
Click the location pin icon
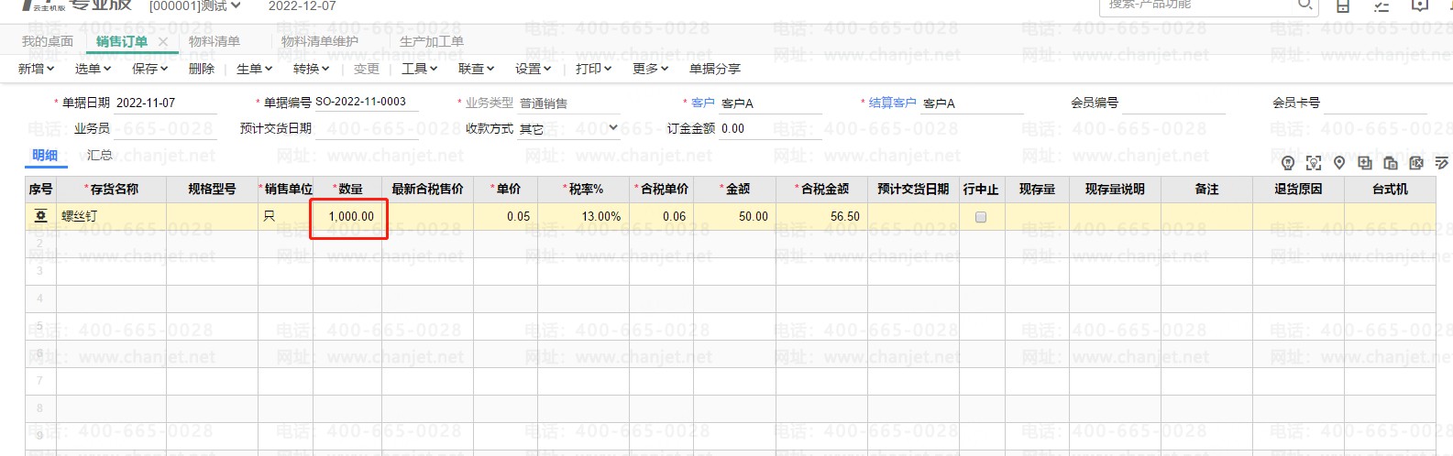[x=1339, y=163]
